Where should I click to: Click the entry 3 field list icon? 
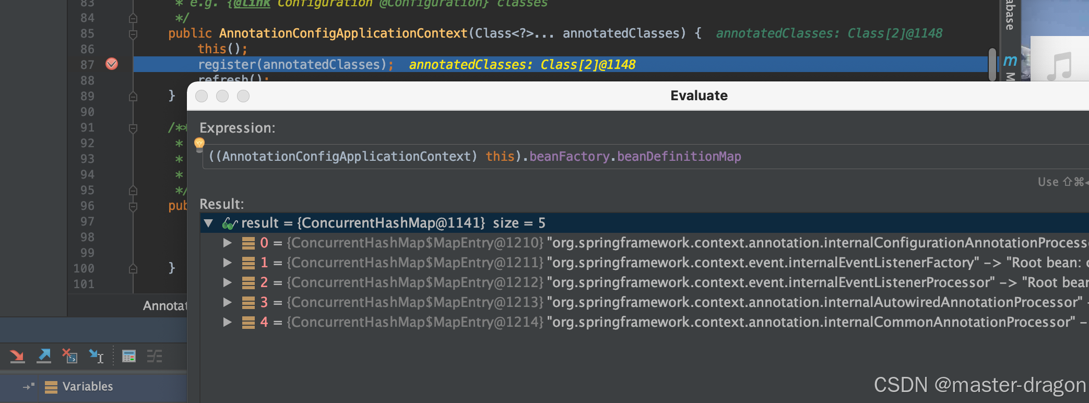[x=248, y=303]
